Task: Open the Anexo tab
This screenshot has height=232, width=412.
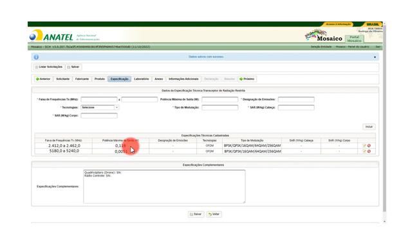Action: 159,79
